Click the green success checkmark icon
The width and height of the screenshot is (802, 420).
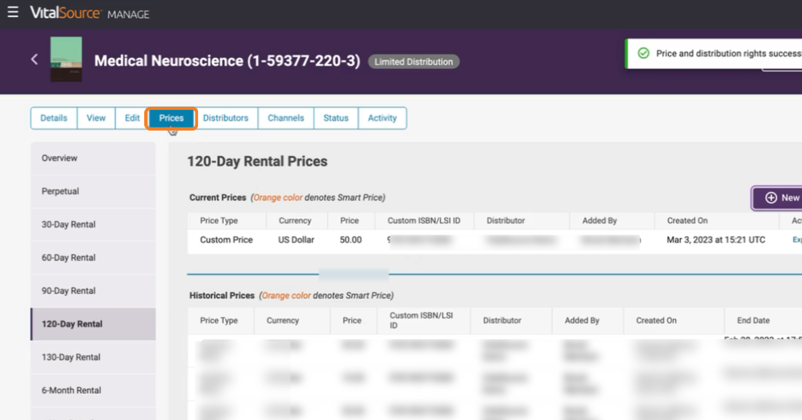click(x=643, y=53)
